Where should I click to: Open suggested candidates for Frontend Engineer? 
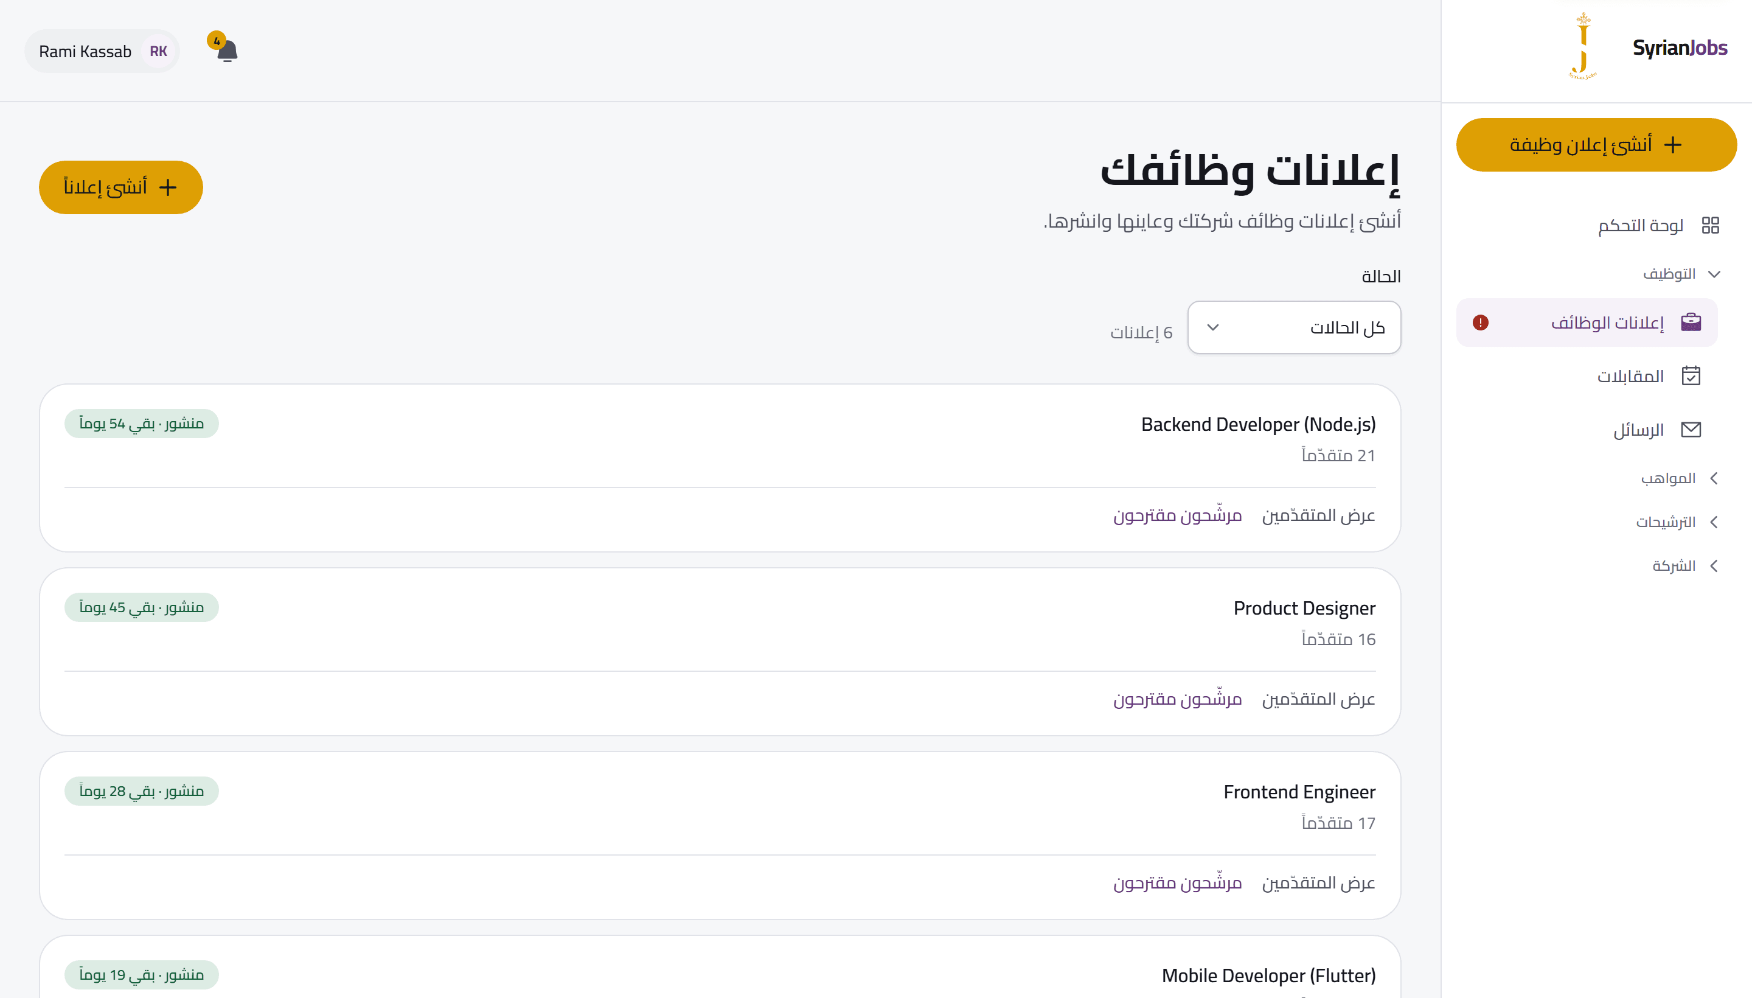coord(1177,883)
